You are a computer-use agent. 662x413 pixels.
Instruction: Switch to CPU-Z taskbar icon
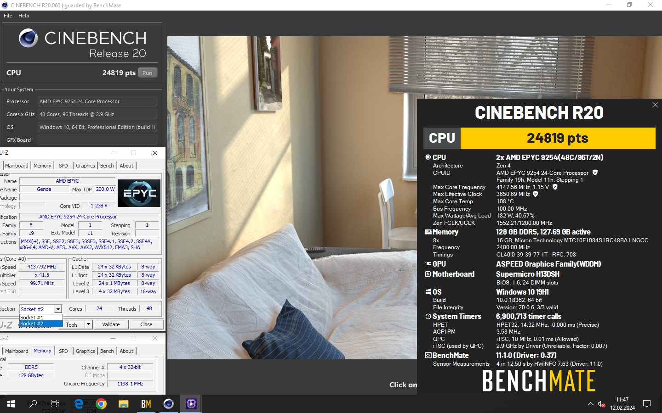tap(191, 404)
